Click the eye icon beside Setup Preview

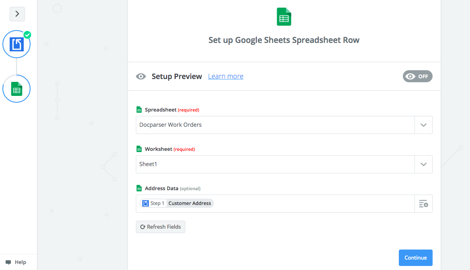[141, 77]
